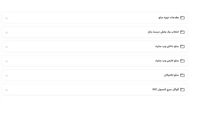The width and height of the screenshot is (201, 115).
Task: Click the folder icon beside سئو خارجی وب سایت
Action: point(182,61)
